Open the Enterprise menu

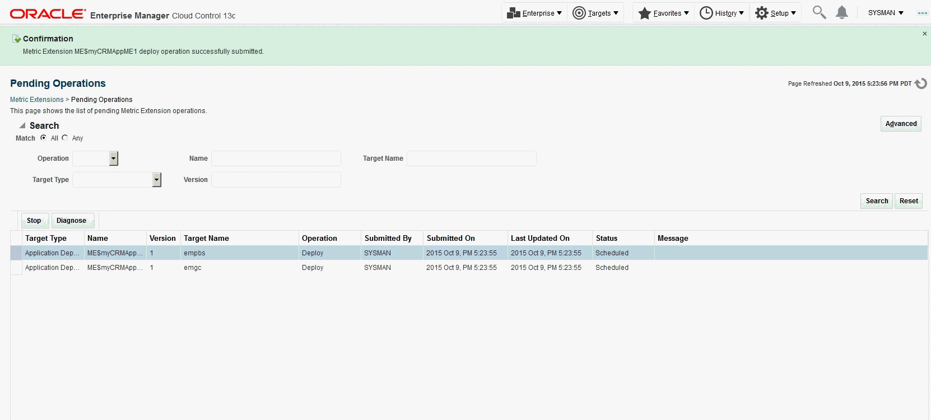(x=534, y=13)
